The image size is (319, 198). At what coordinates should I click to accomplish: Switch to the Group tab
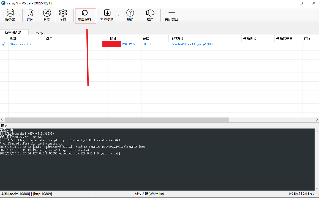[x=39, y=33]
